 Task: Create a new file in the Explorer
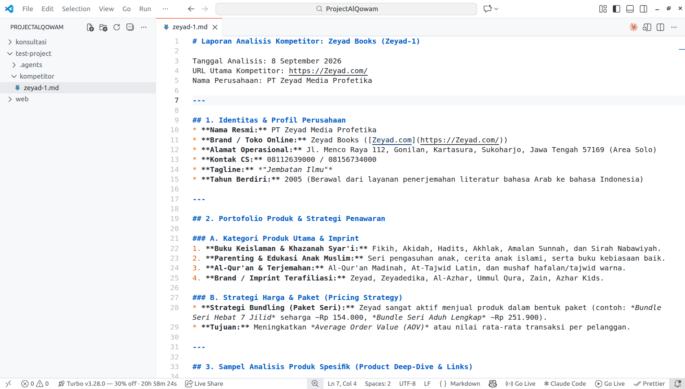(90, 27)
